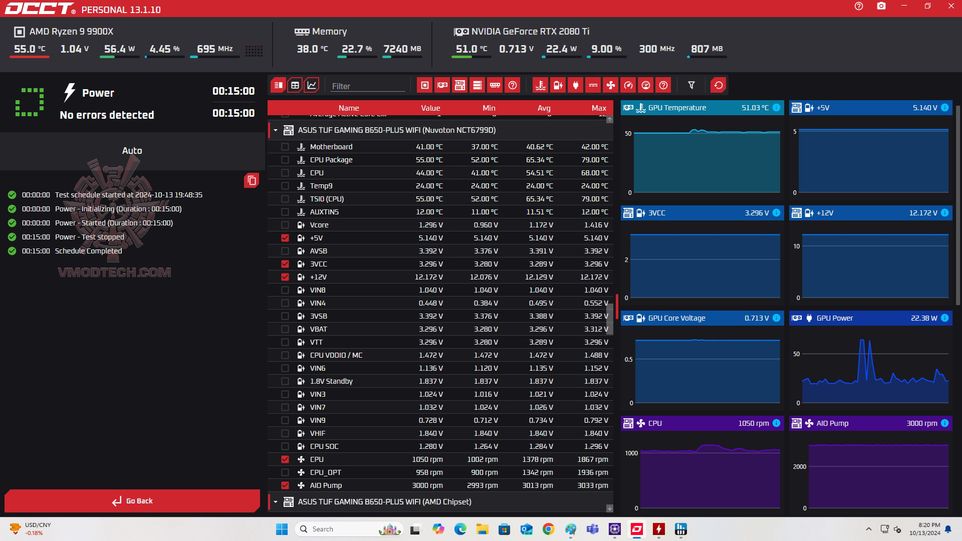The width and height of the screenshot is (962, 541).
Task: Sort by the Max column header
Action: coord(598,108)
